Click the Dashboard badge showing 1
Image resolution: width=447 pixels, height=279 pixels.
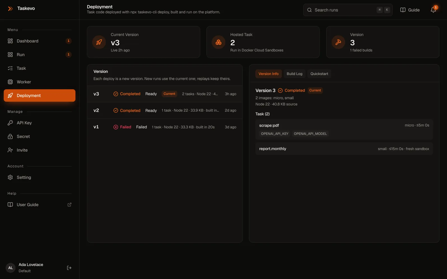tap(68, 41)
